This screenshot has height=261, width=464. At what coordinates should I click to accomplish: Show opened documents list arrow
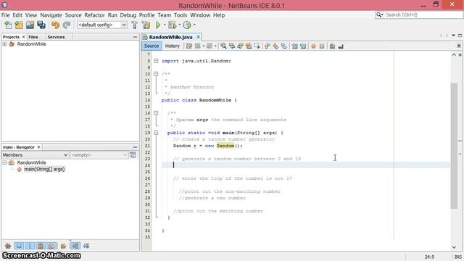click(453, 36)
